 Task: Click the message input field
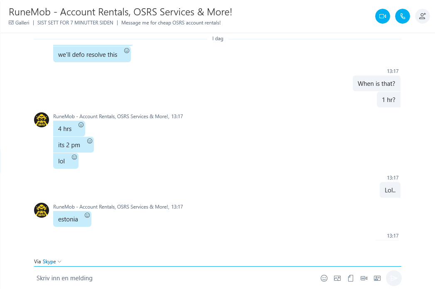click(175, 278)
